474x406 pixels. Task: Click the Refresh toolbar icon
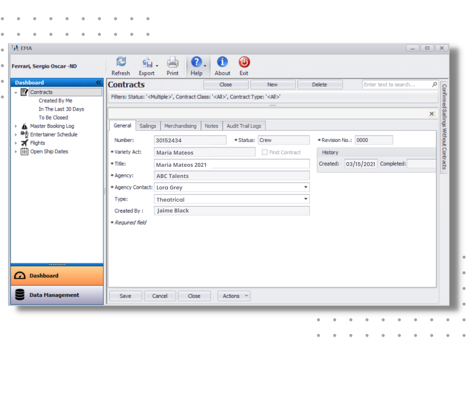tap(121, 62)
